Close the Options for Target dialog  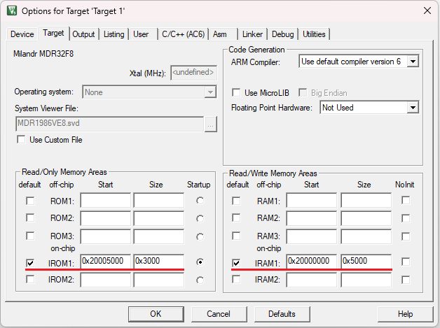(427, 10)
